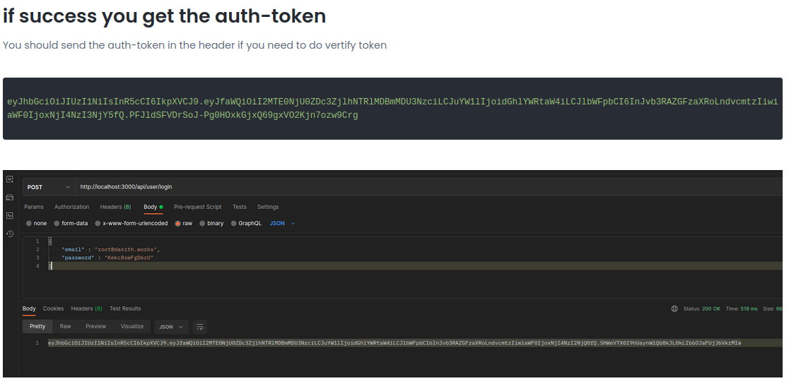The width and height of the screenshot is (789, 381).
Task: Open the Pre-request Script tab
Action: 197,207
